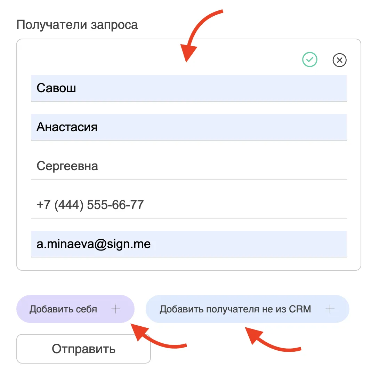
Task: Add yourself via the Добавить себя button
Action: coord(75,309)
